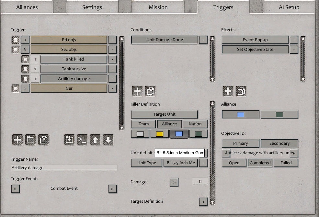Open the Mission tab

[158, 6]
